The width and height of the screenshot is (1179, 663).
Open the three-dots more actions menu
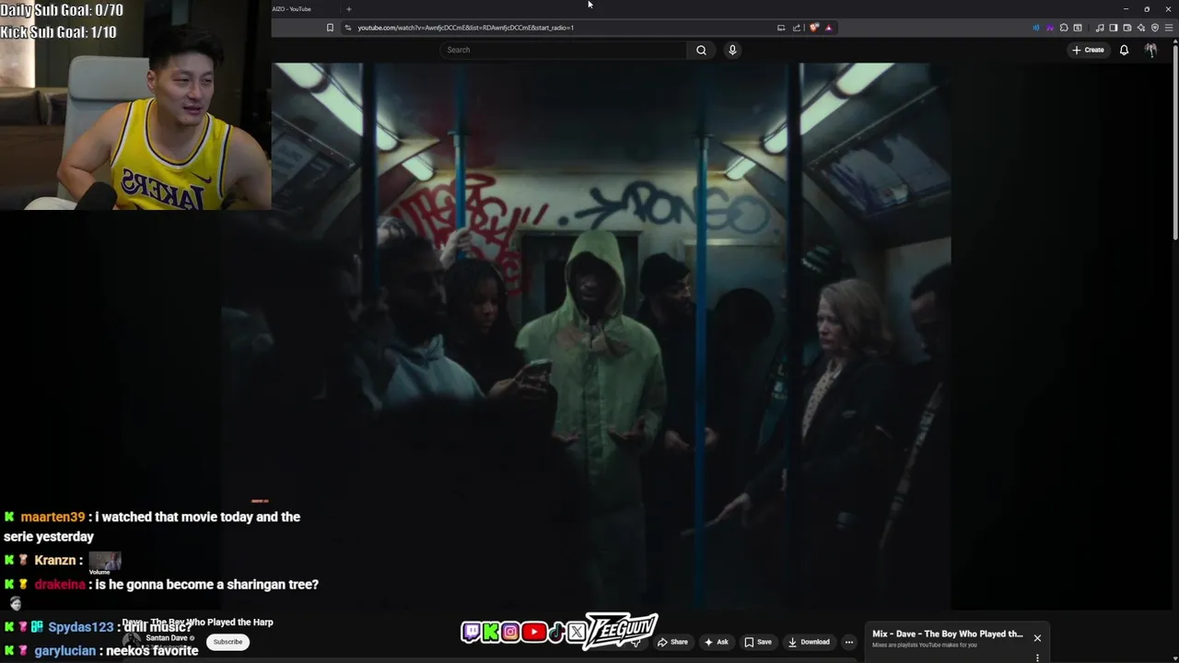[x=849, y=642]
